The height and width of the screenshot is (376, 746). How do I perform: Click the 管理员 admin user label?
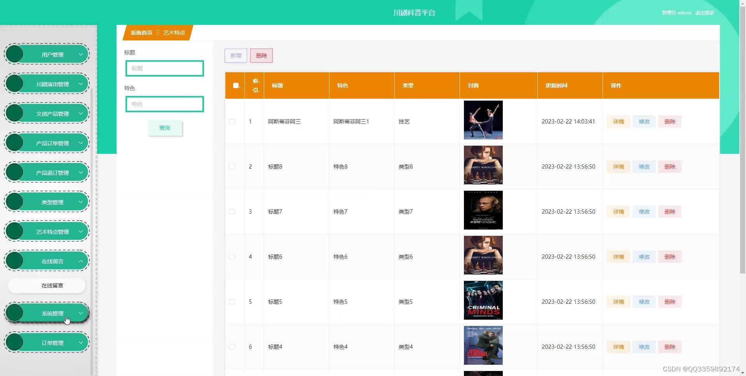pyautogui.click(x=676, y=13)
